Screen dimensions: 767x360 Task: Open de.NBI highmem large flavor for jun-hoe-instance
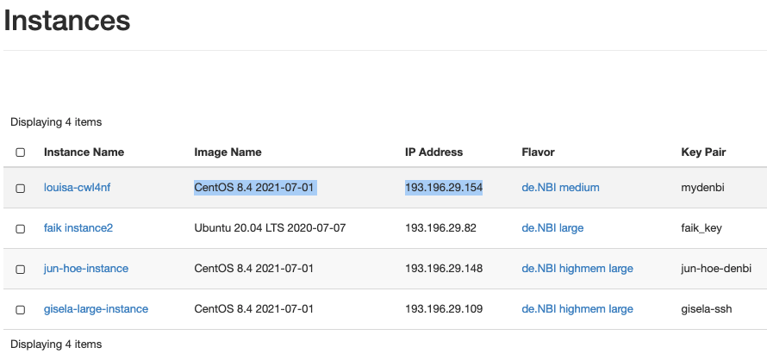point(577,269)
